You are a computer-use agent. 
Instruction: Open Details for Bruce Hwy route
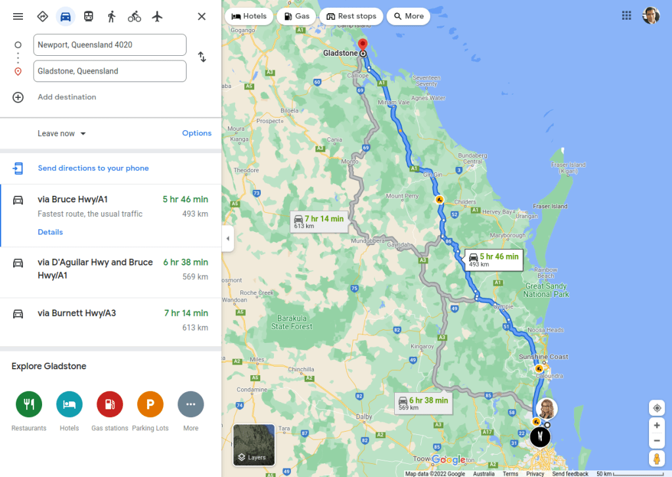click(50, 233)
